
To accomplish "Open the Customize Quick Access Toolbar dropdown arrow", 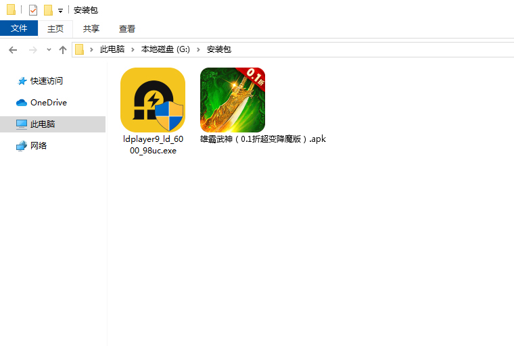I will (60, 11).
